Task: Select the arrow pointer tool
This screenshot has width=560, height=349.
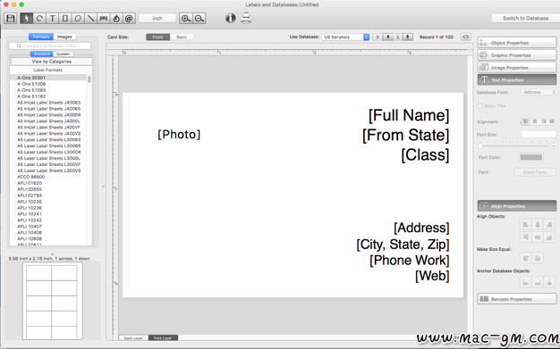Action: (27, 18)
